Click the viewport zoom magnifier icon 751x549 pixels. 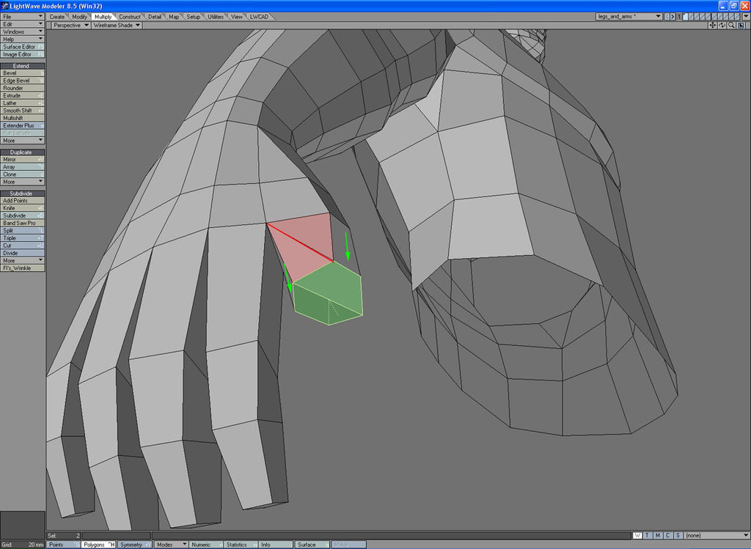click(x=731, y=25)
